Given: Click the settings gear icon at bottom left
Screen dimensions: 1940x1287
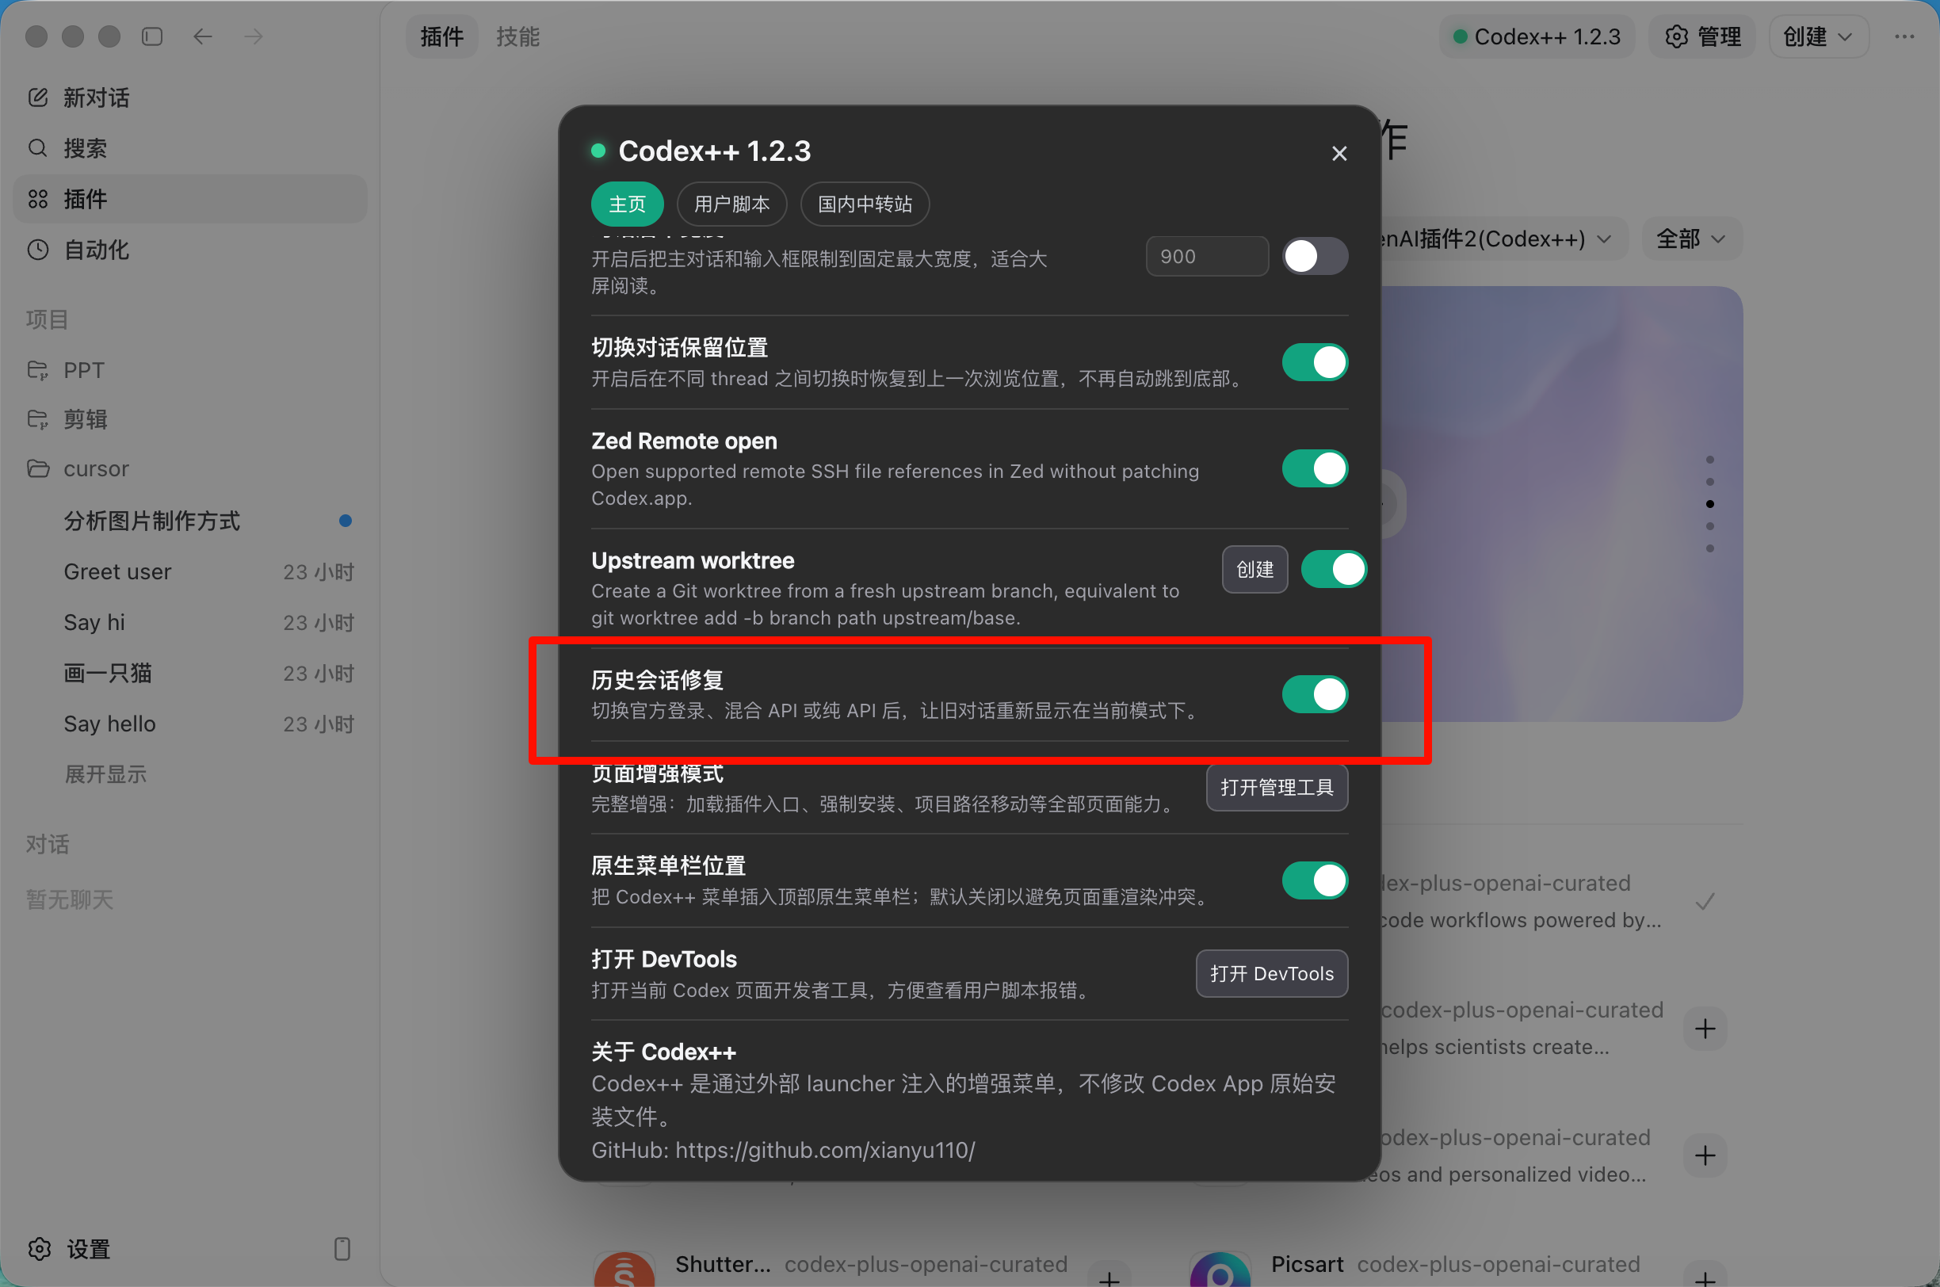Looking at the screenshot, I should click(40, 1248).
